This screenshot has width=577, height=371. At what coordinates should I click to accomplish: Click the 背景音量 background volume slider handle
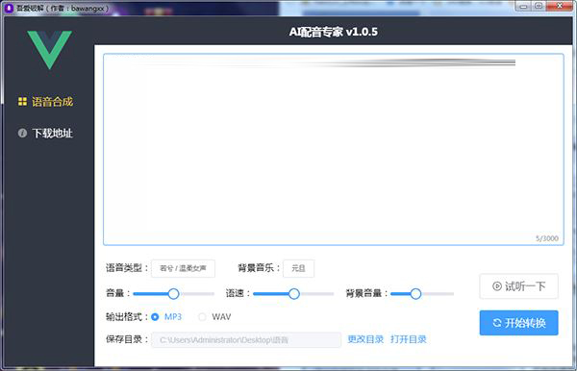[415, 294]
